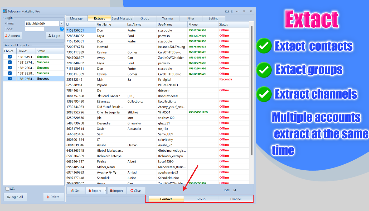Viewport: 369px width, 211px height.
Task: Expand the dropdown arrow beside Export
Action: [x=105, y=191]
